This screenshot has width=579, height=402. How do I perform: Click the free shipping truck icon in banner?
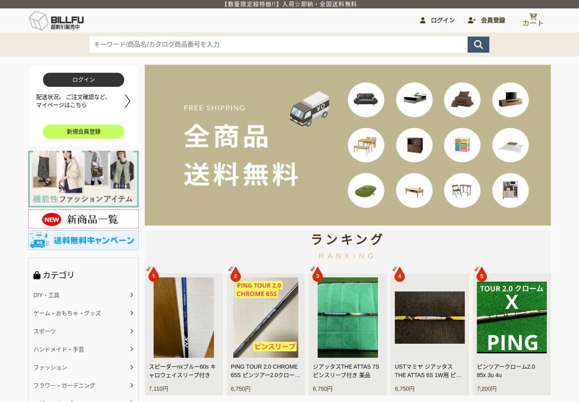click(x=310, y=109)
